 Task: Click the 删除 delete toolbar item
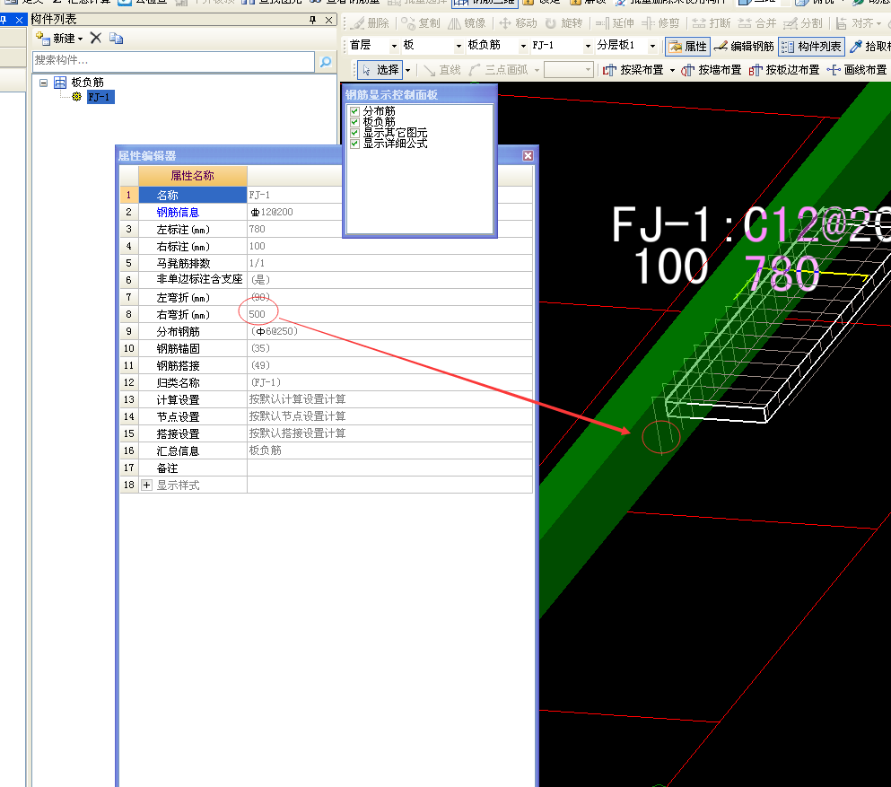coord(370,23)
